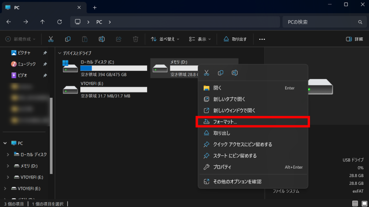
Task: Select ローカル ディスク in the navigation tree
Action: pyautogui.click(x=31, y=154)
